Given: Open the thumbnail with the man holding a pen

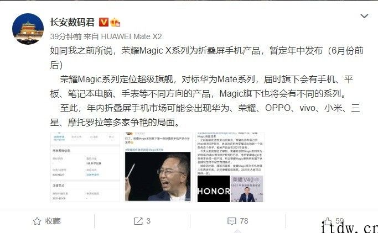Looking at the screenshot, I should click(158, 167).
